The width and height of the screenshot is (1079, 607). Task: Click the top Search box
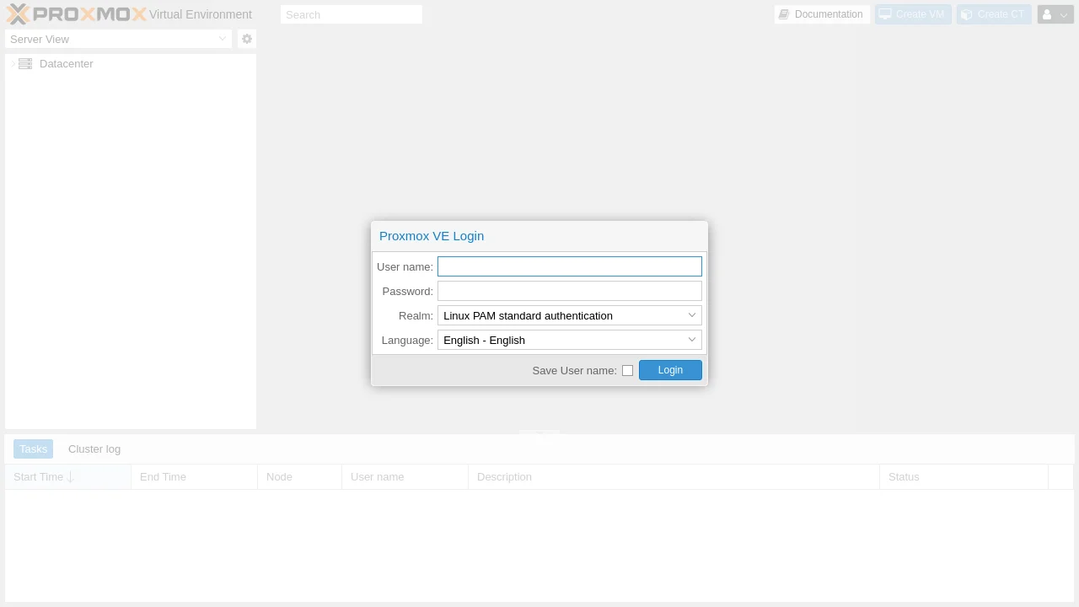352,14
